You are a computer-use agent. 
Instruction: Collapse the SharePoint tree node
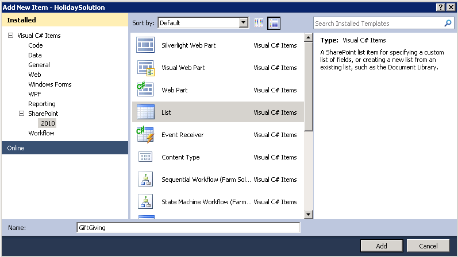pyautogui.click(x=21, y=113)
